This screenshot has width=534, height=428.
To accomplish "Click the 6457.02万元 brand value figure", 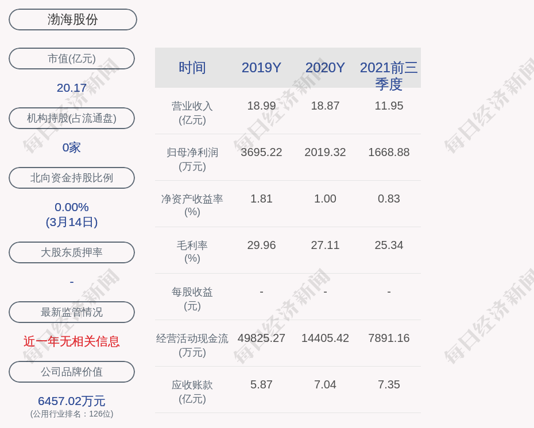I will point(72,401).
